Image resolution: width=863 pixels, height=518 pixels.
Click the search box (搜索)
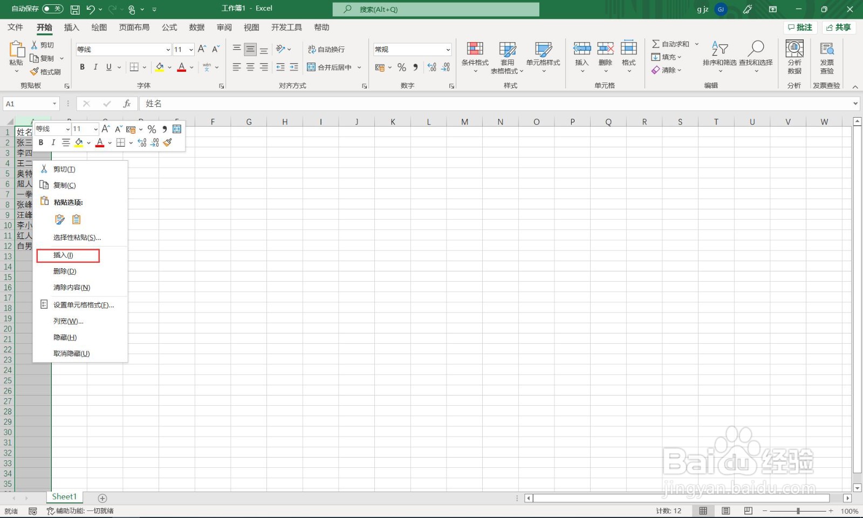(x=436, y=9)
